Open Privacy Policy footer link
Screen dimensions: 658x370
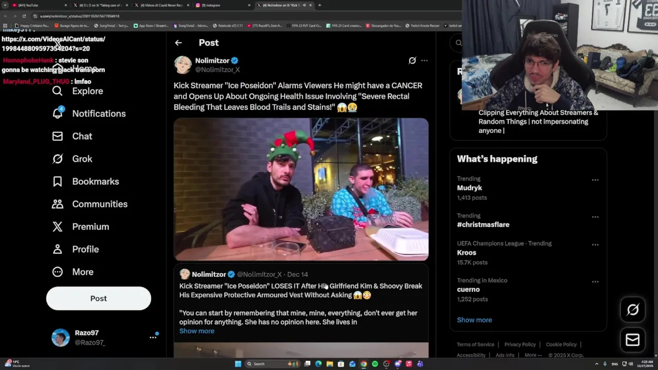520,344
